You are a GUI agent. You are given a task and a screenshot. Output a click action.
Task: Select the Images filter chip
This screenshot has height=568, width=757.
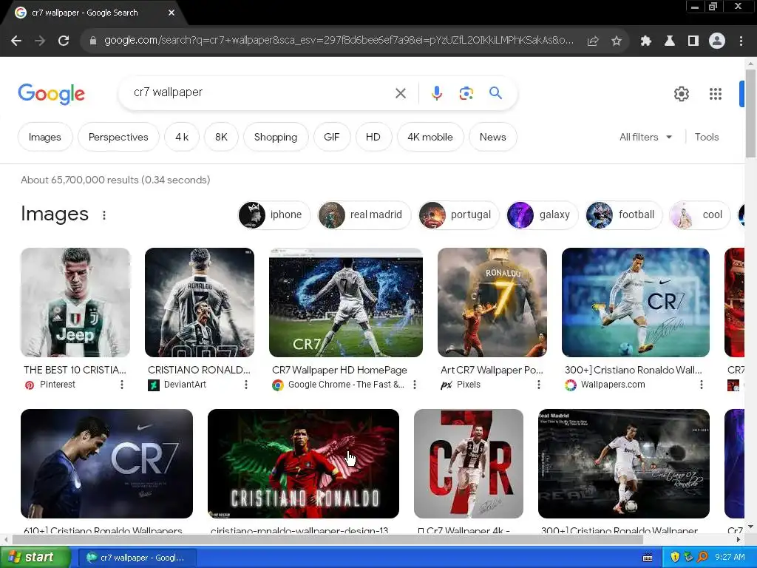(x=45, y=137)
